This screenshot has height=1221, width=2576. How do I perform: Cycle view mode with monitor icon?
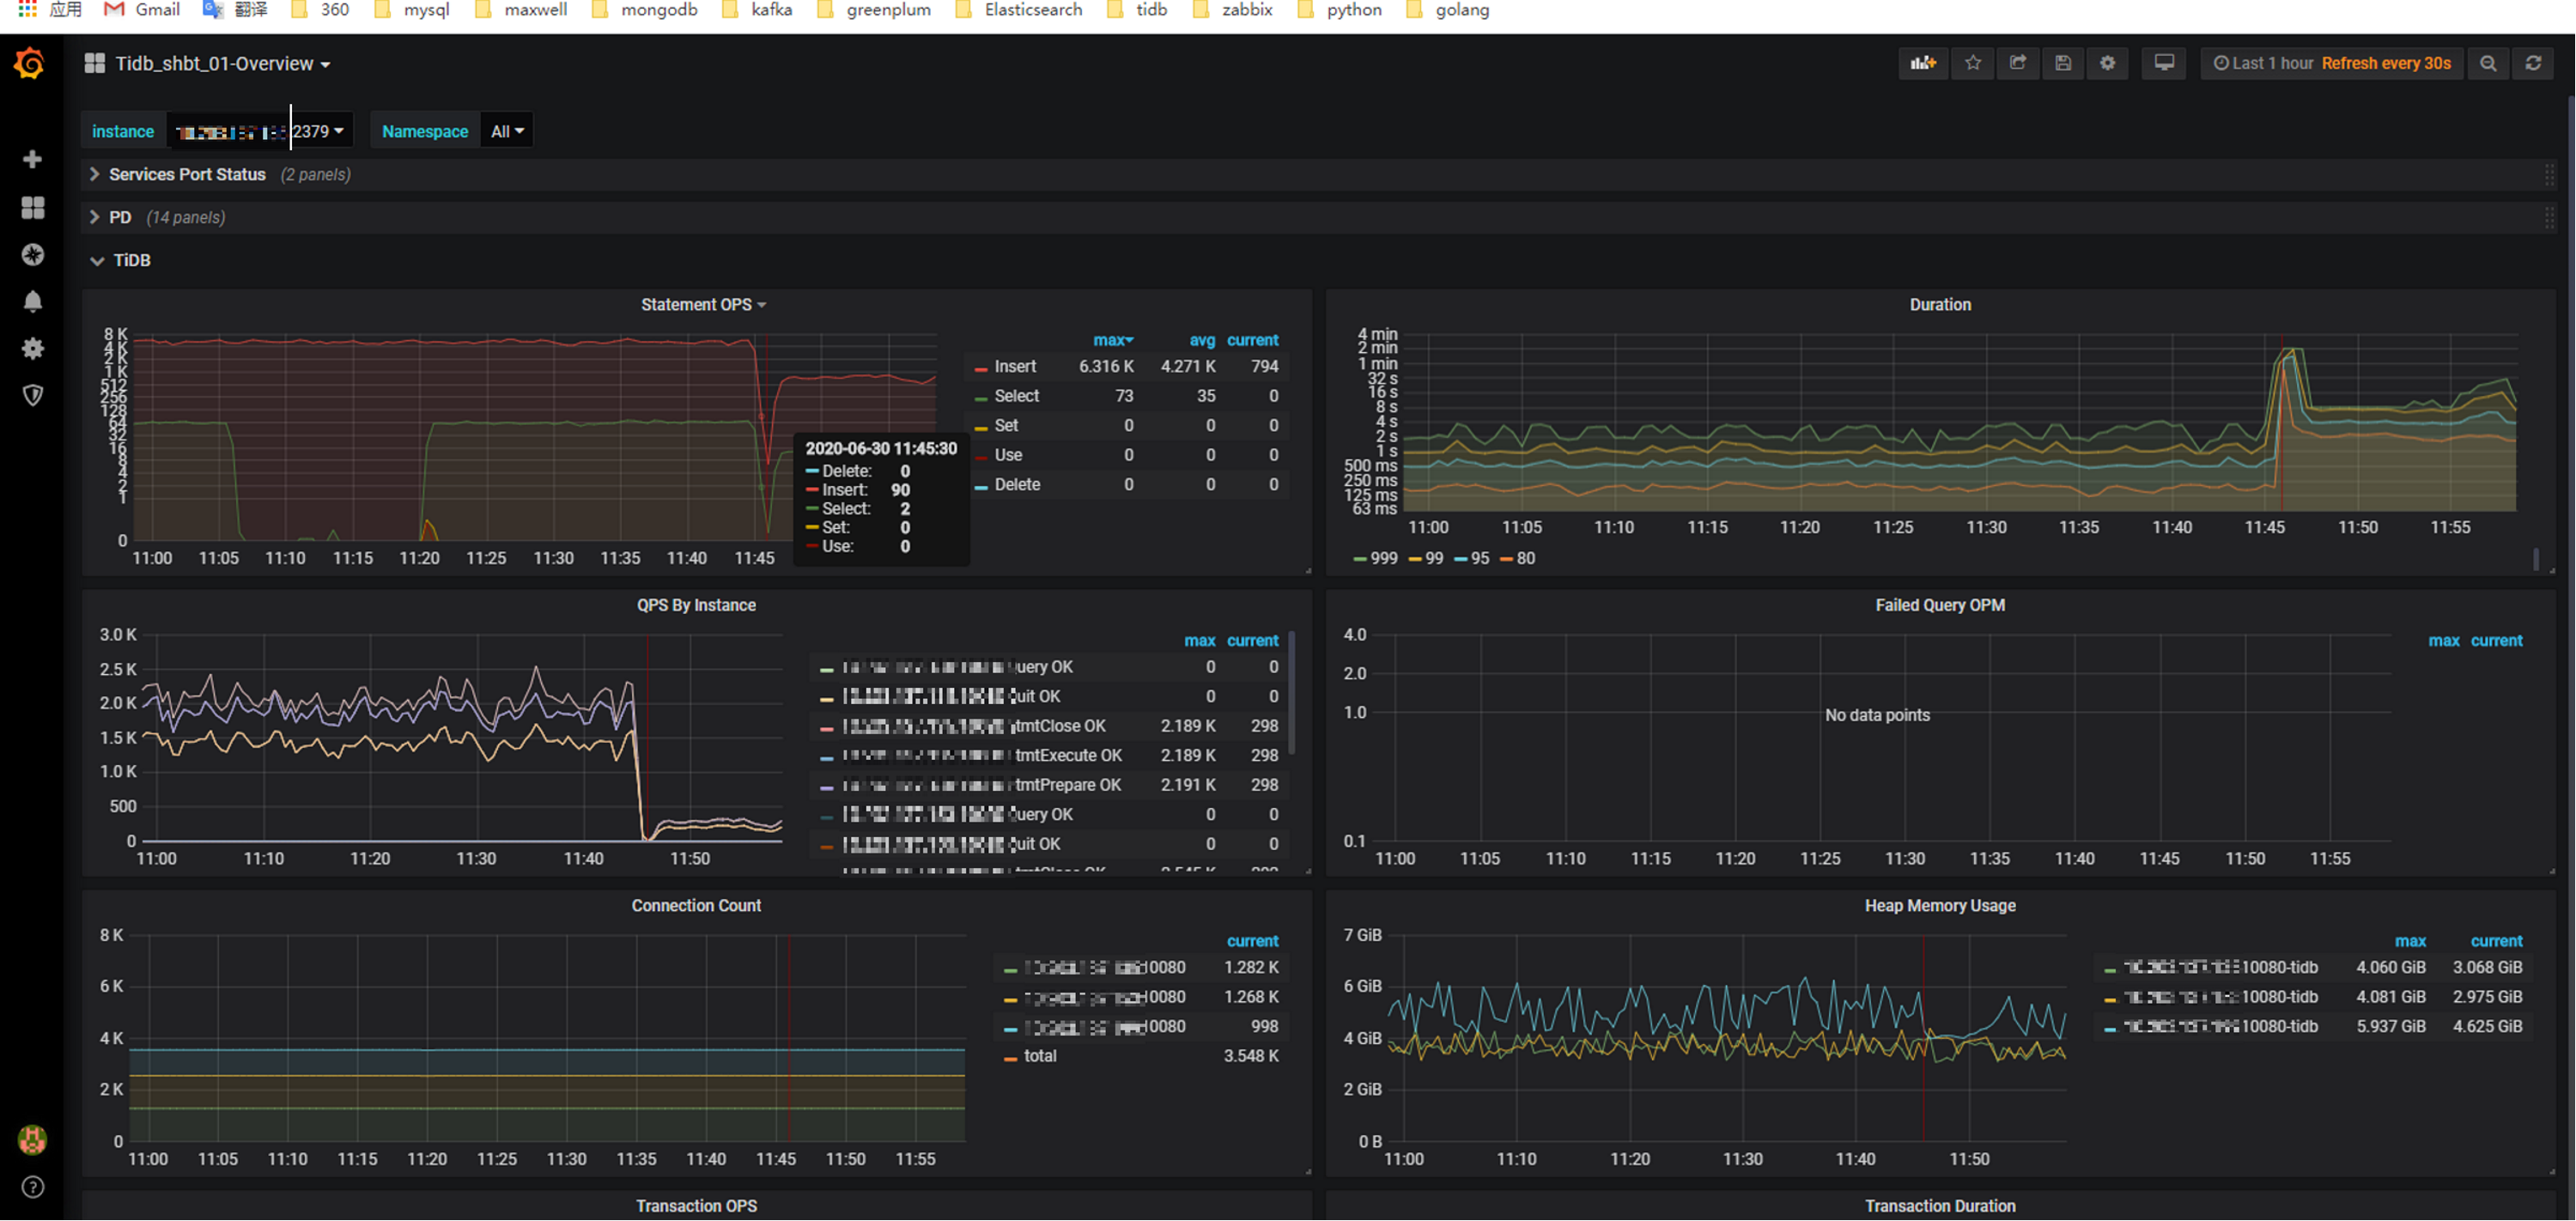2163,63
